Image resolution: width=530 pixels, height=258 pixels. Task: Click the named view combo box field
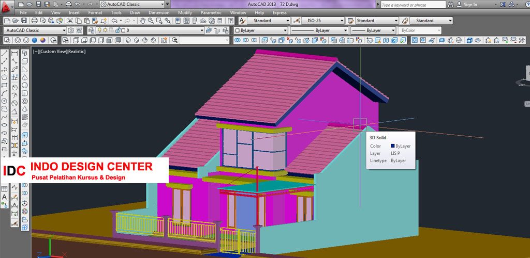[x=204, y=40]
